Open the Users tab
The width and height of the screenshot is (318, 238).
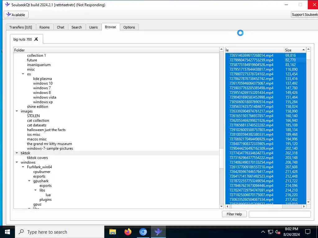pyautogui.click(x=93, y=27)
